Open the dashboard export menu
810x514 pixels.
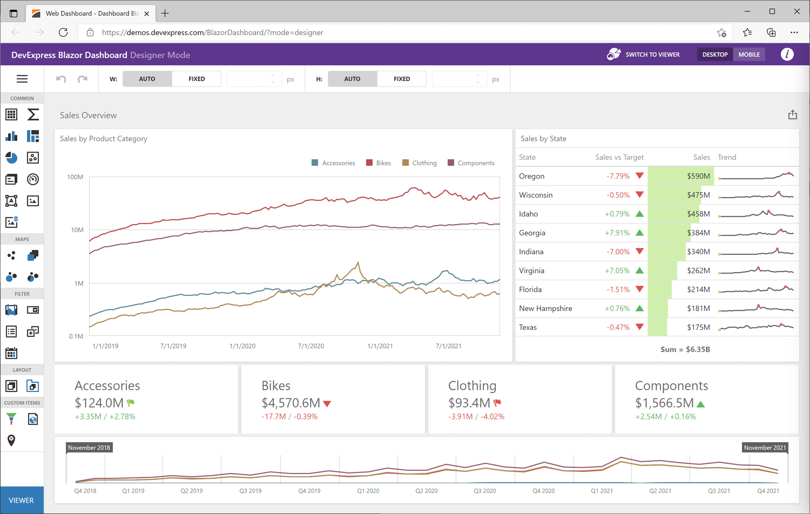click(792, 115)
